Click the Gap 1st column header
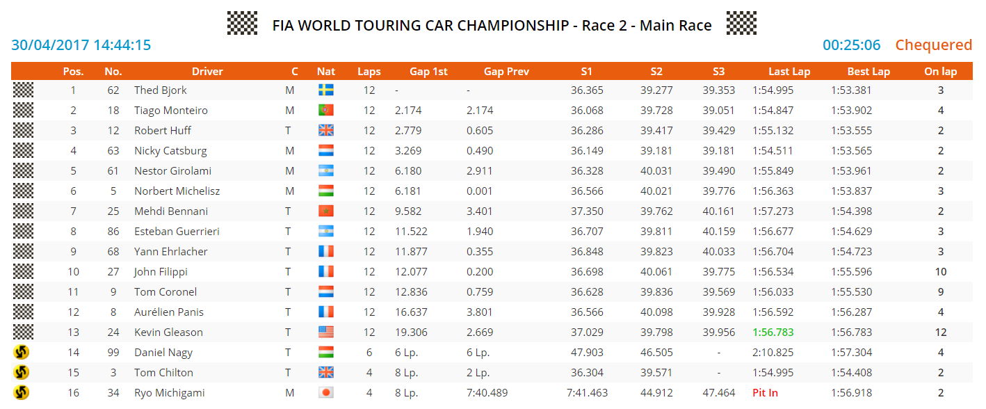The width and height of the screenshot is (986, 409). click(428, 72)
